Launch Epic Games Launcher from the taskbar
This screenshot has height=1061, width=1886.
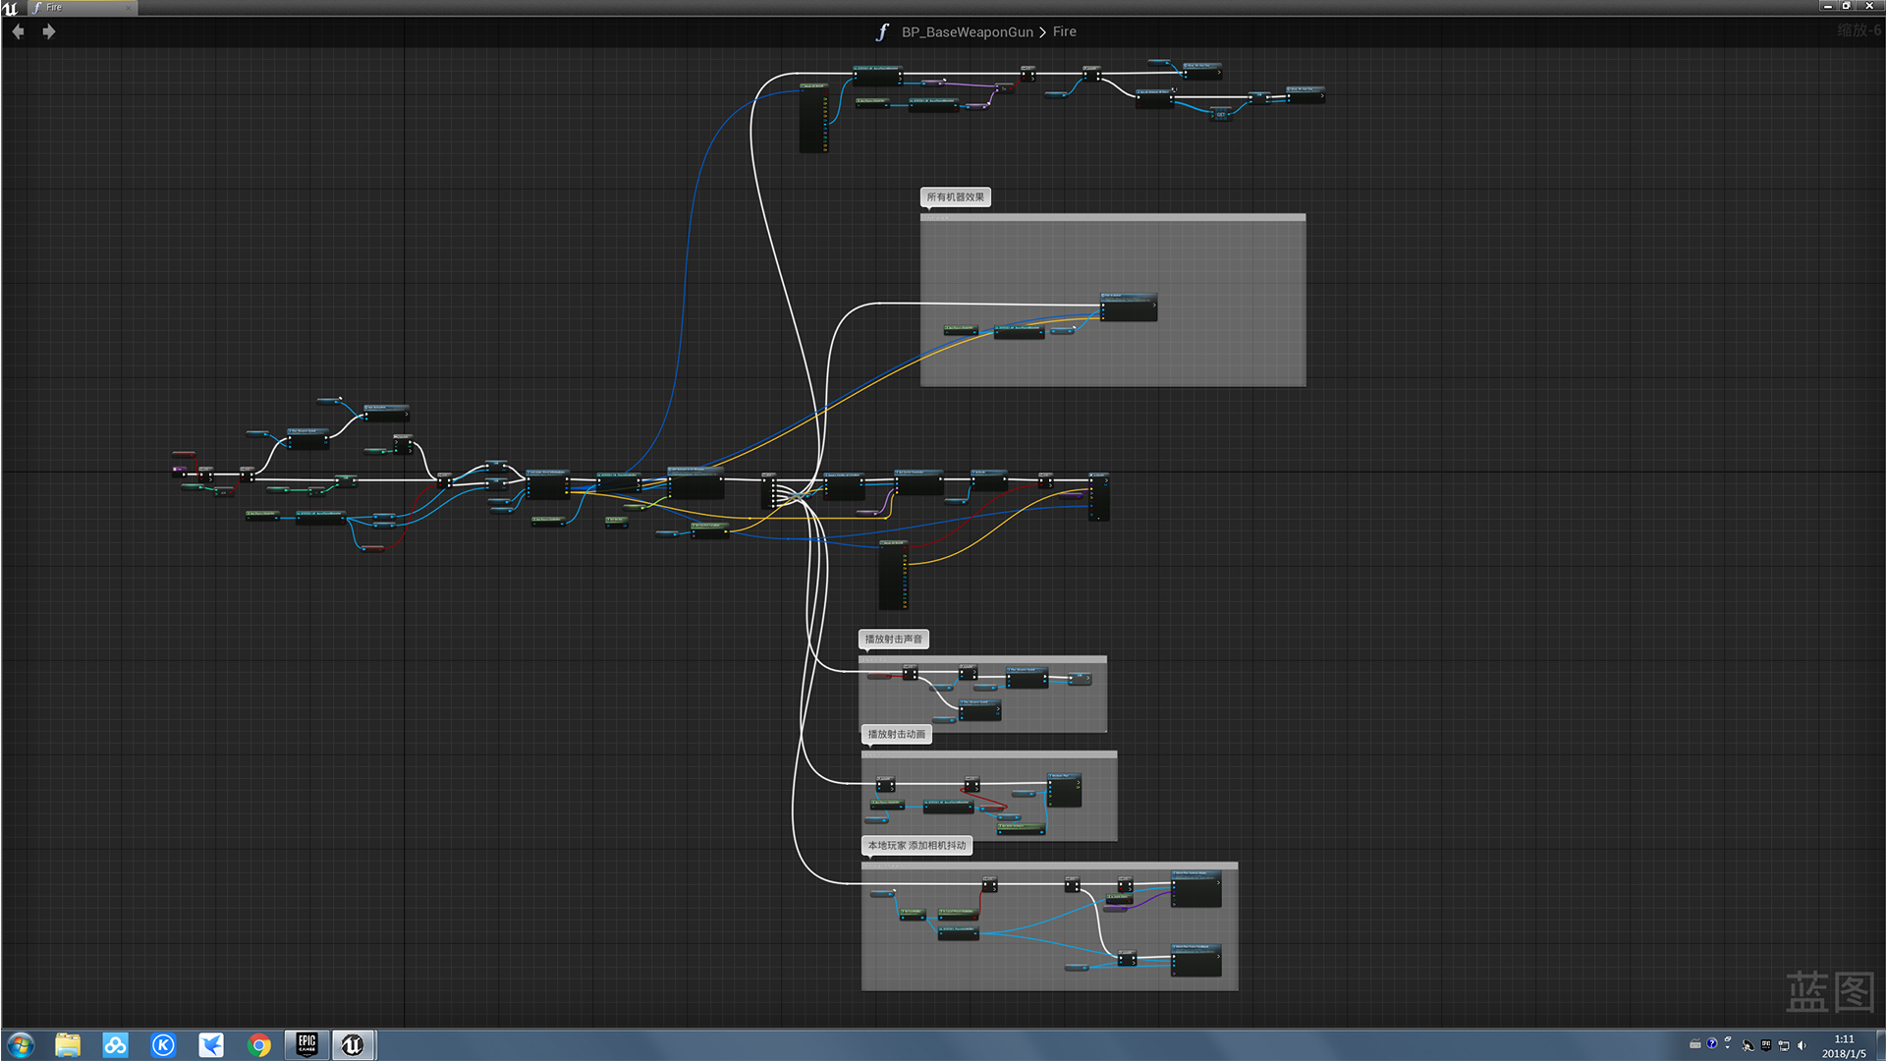pos(305,1044)
